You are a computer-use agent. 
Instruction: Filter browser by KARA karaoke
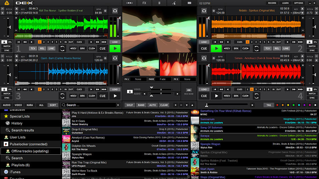(30, 105)
